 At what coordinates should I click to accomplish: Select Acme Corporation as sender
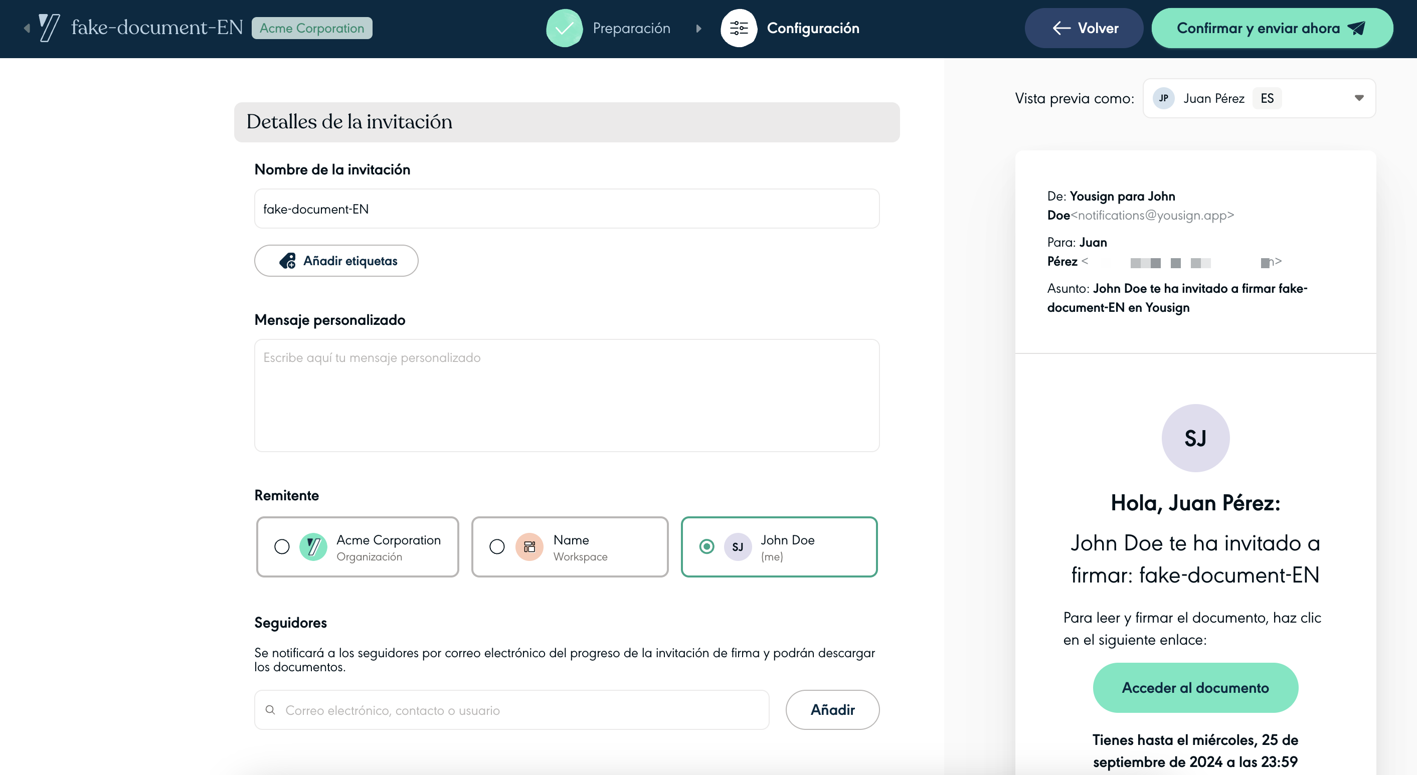click(282, 547)
